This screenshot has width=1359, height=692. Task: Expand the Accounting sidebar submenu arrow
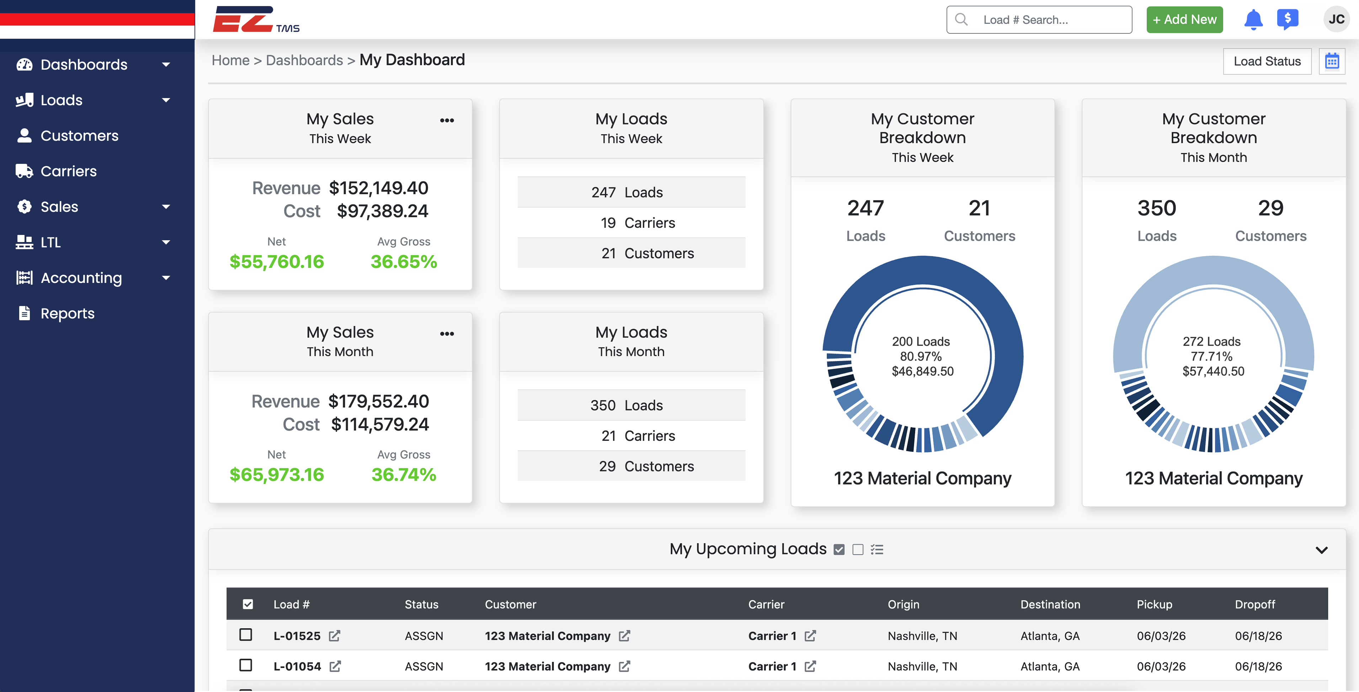(x=166, y=278)
